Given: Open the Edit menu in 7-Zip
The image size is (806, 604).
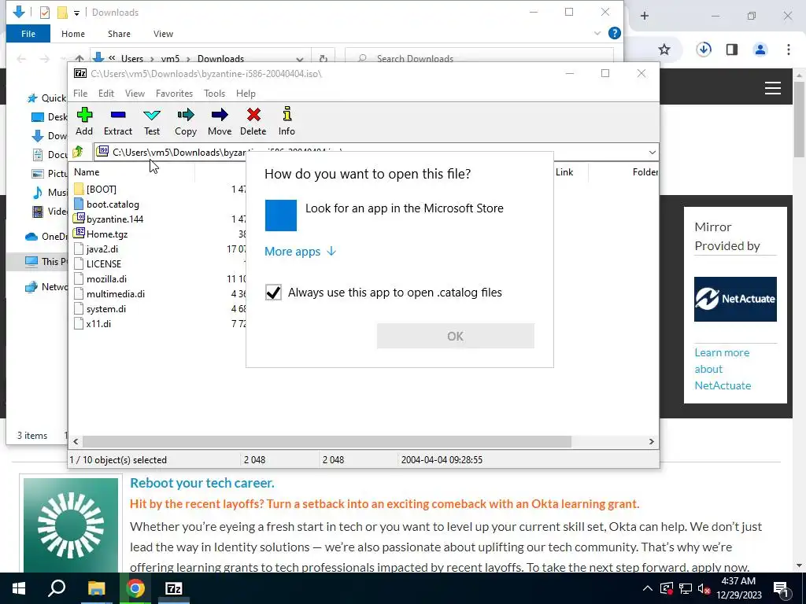Looking at the screenshot, I should tap(106, 94).
